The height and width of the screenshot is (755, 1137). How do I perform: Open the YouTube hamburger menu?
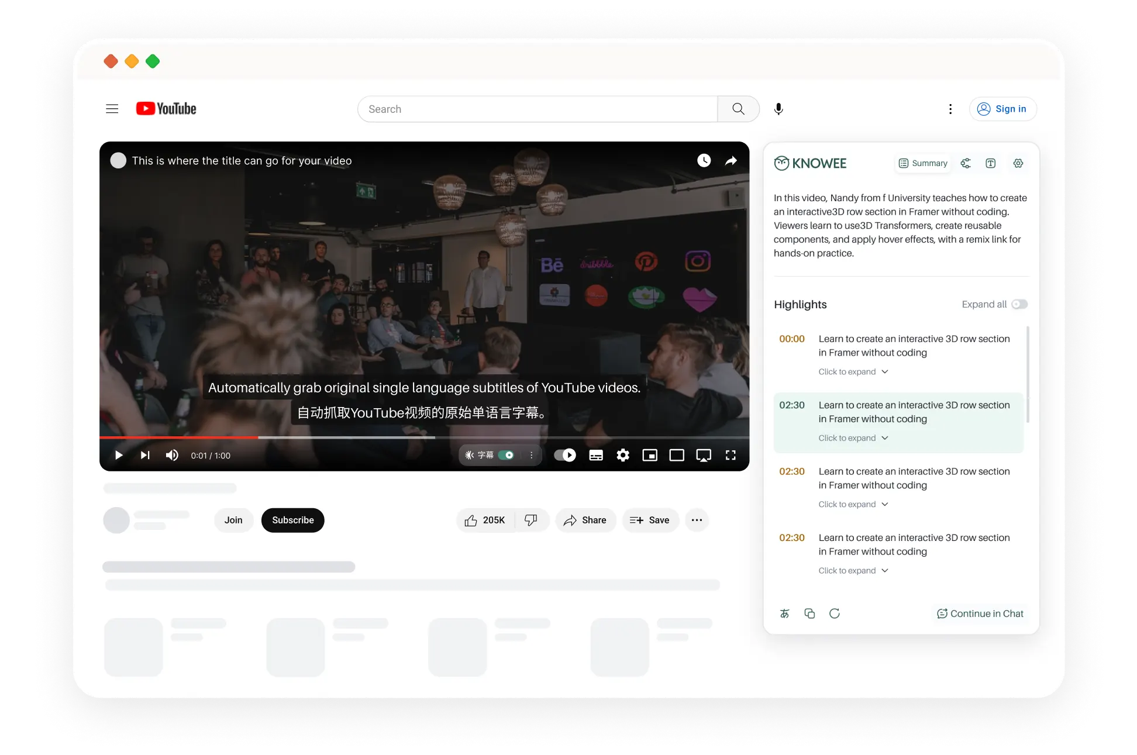point(112,109)
